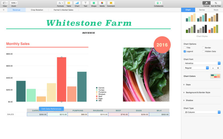The image size is (223, 139).
Task: Select the $89.00 sales cell
Action: [78, 114]
